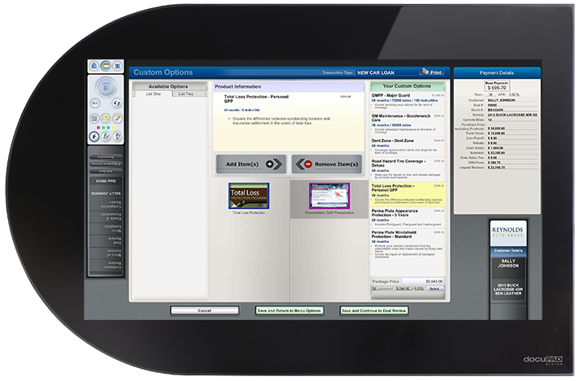Image resolution: width=579 pixels, height=381 pixels.
Task: Click the Your Custom Options header
Action: [407, 86]
